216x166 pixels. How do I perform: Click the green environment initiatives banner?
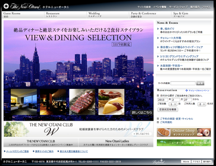click(184, 143)
